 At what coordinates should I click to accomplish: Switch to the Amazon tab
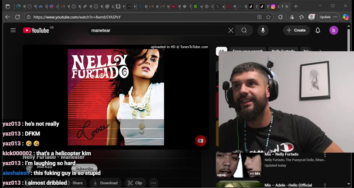tap(118, 7)
